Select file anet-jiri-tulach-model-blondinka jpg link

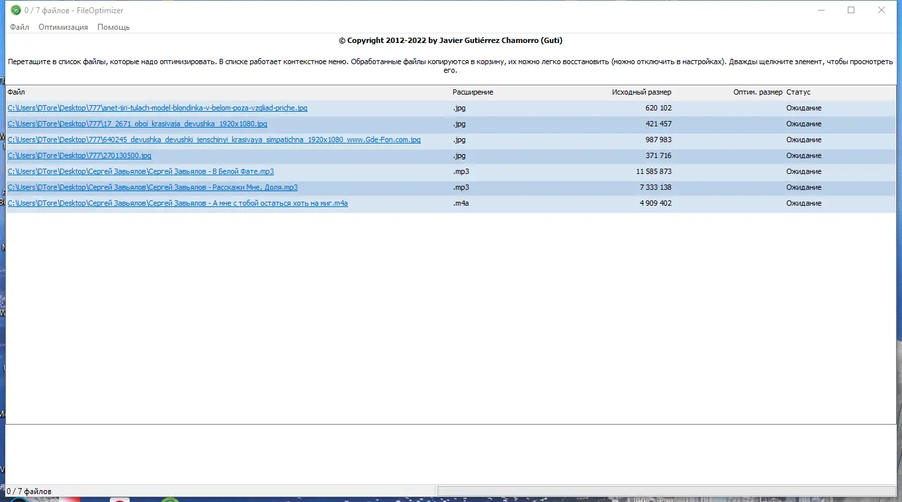[x=158, y=108]
